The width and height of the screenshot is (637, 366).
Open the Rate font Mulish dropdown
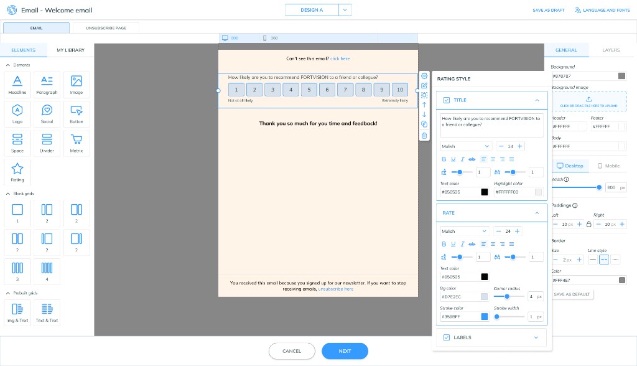coord(464,231)
